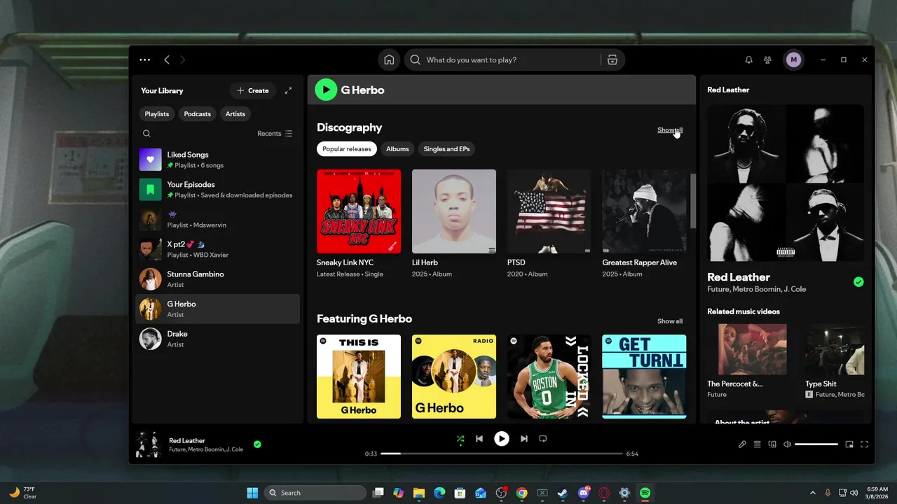This screenshot has height=504, width=897.
Task: Open the playback queue
Action: (x=758, y=444)
